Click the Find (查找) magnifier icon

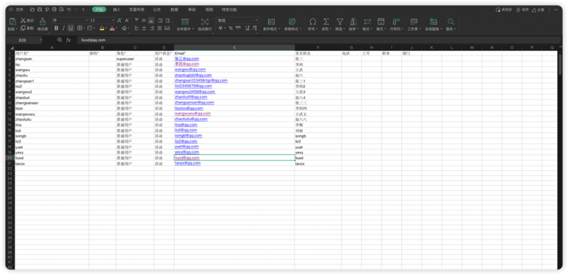tap(450, 22)
